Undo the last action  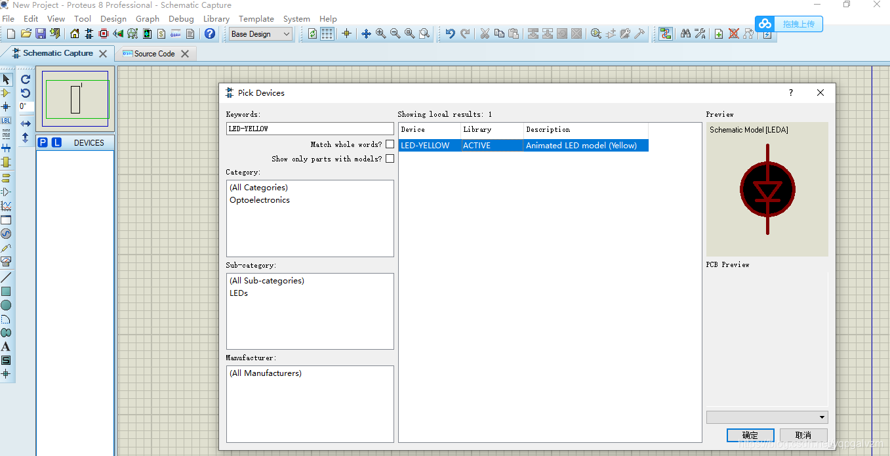[450, 33]
